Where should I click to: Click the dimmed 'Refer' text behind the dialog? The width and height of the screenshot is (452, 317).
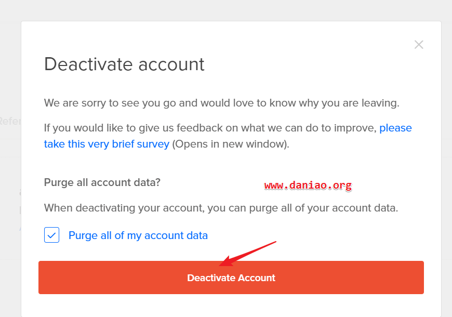click(x=10, y=121)
